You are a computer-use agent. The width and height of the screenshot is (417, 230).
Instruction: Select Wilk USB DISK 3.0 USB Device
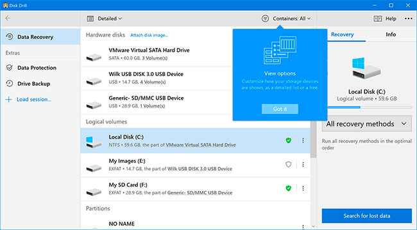(x=157, y=78)
